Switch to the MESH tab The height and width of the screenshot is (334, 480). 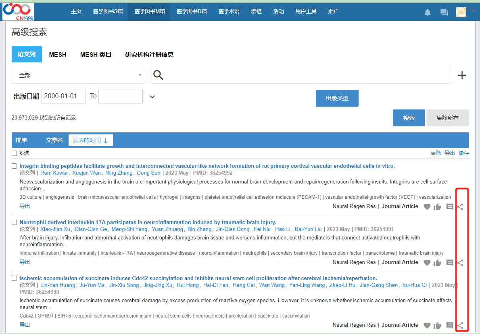[58, 54]
